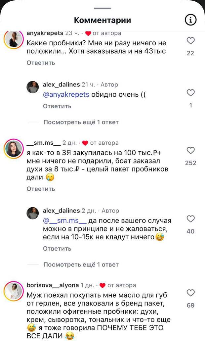205x341 pixels.
Task: Expand one more reply under anyakrepets' thread
Action: click(x=81, y=122)
